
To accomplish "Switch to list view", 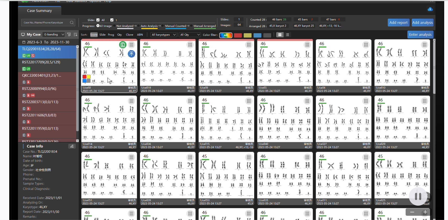I will (x=287, y=35).
